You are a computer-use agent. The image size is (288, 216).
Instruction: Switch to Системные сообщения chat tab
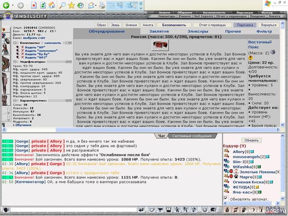(192, 136)
